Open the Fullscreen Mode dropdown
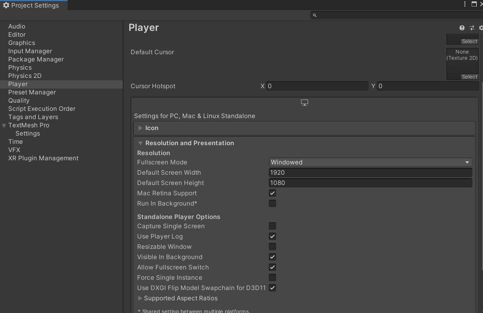This screenshot has width=483, height=313. (370, 162)
